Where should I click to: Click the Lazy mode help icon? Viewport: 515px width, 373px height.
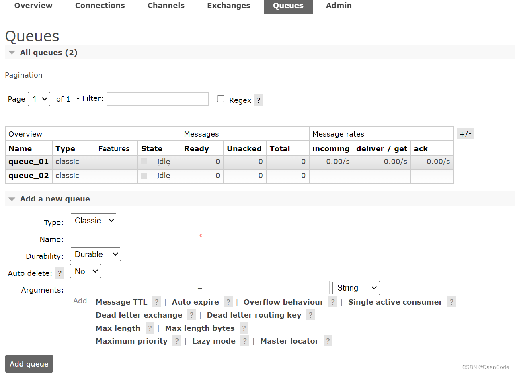245,341
